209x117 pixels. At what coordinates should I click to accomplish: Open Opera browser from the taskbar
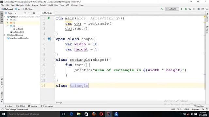pyautogui.click(x=101, y=114)
